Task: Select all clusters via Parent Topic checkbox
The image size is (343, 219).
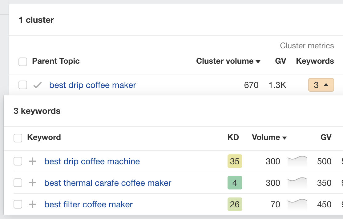Action: click(x=22, y=62)
